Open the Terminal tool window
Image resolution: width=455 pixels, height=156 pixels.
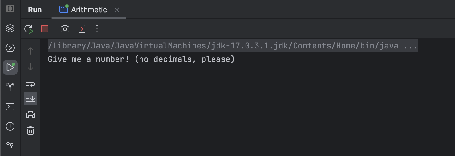[x=10, y=107]
